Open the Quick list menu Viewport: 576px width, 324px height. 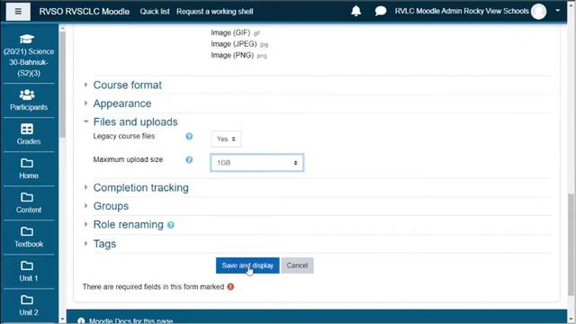point(155,12)
